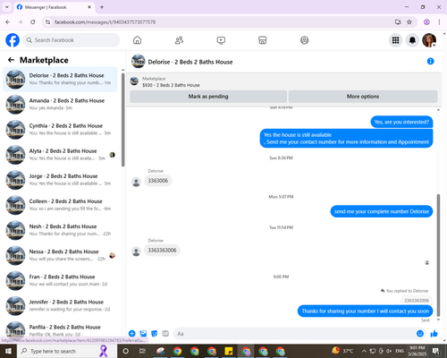447x358 pixels.
Task: Reload the page with the refresh icon
Action: tap(33, 22)
